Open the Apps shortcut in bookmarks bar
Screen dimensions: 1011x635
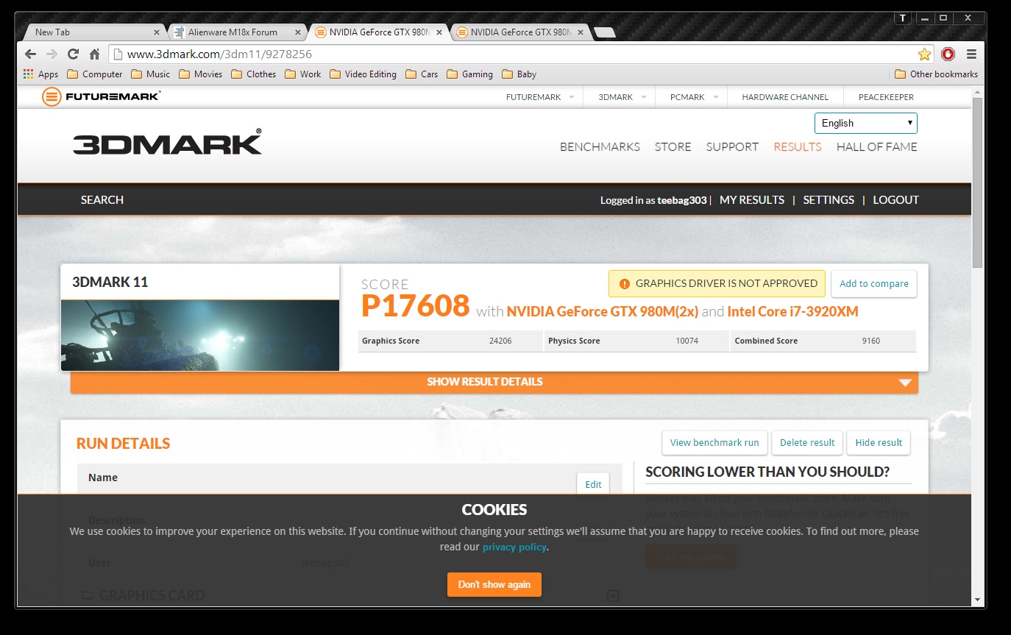pyautogui.click(x=40, y=74)
